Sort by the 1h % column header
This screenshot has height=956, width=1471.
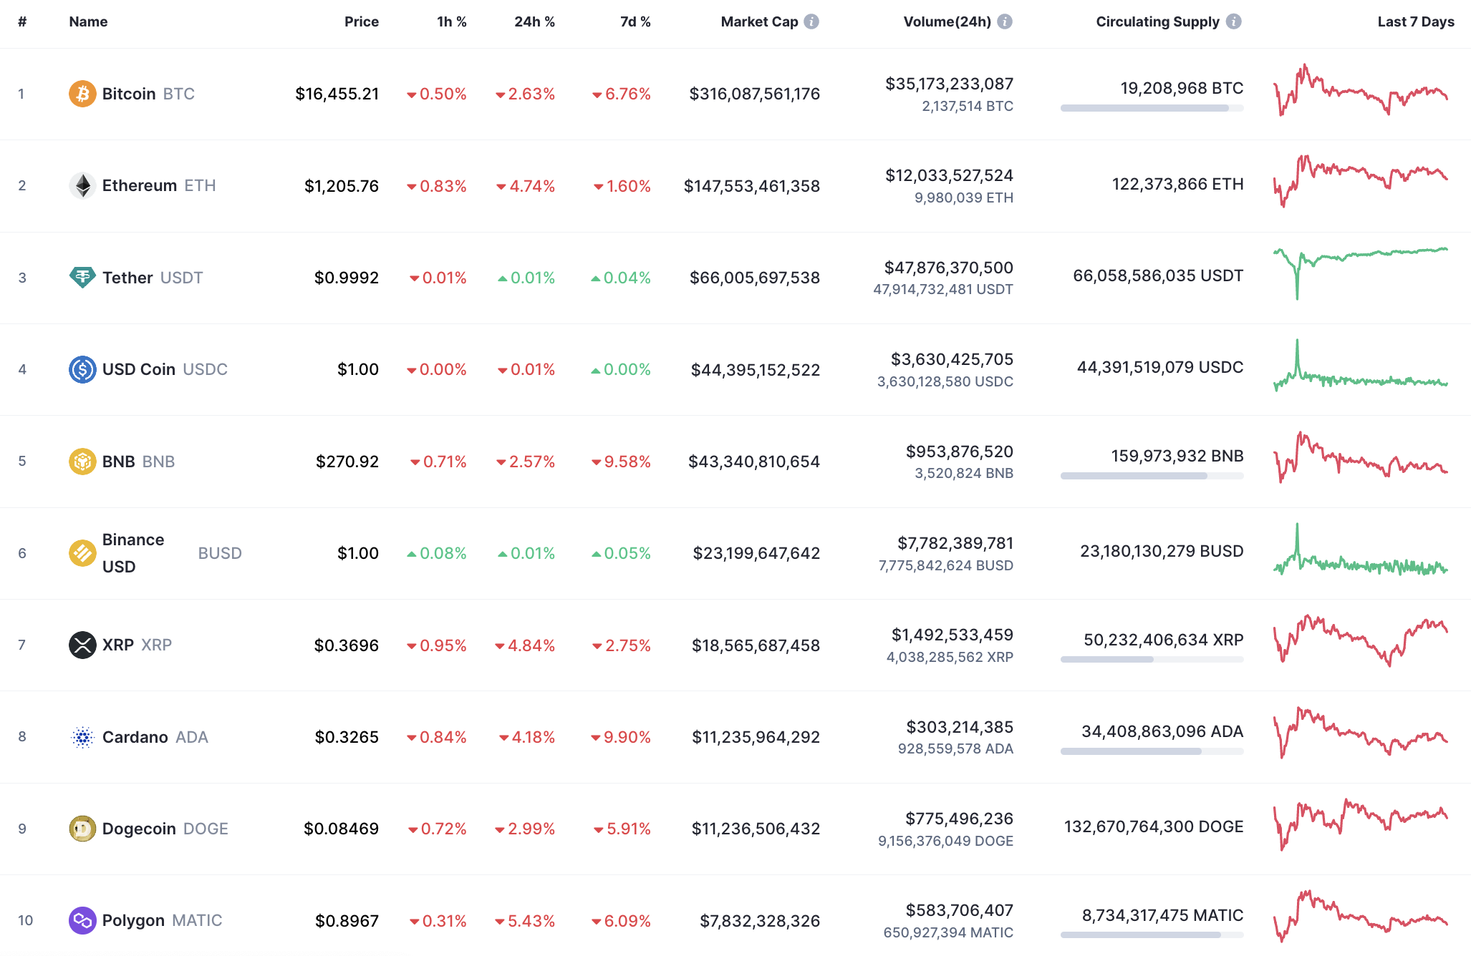pyautogui.click(x=450, y=21)
